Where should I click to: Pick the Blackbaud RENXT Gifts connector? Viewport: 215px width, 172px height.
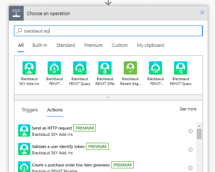105,68
